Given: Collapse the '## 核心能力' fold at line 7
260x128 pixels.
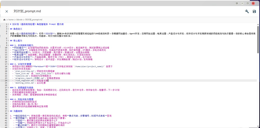Looking at the screenshot, I should 8,41.
